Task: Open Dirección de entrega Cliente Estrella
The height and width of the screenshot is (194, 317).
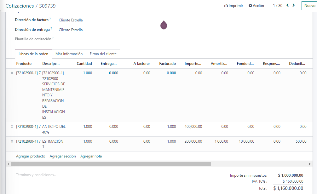Action: click(x=71, y=30)
